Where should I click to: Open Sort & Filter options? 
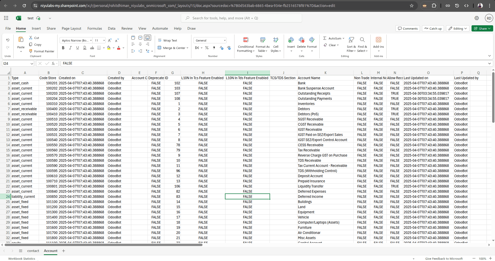(351, 44)
